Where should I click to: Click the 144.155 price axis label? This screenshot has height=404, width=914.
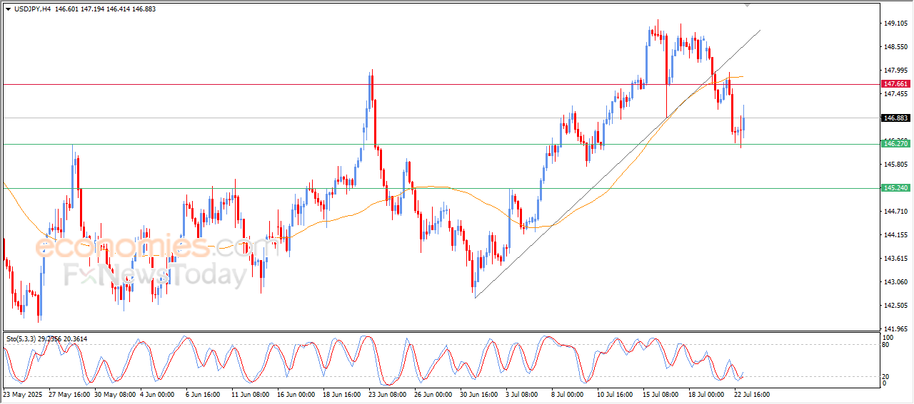pyautogui.click(x=895, y=235)
